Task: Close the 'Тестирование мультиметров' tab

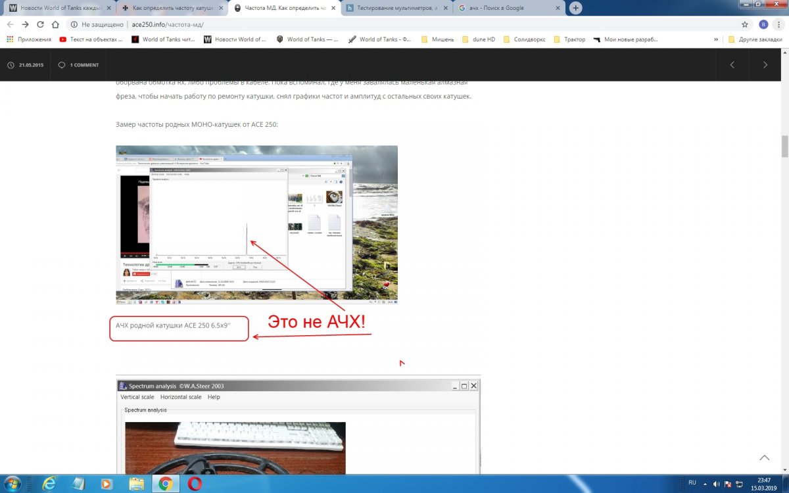Action: click(444, 8)
